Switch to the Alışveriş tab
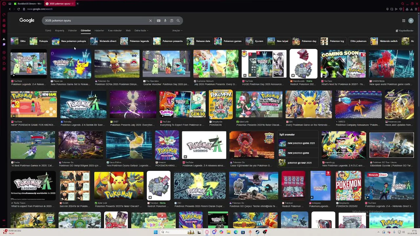Viewport: 420px width, 236px height. coord(59,30)
